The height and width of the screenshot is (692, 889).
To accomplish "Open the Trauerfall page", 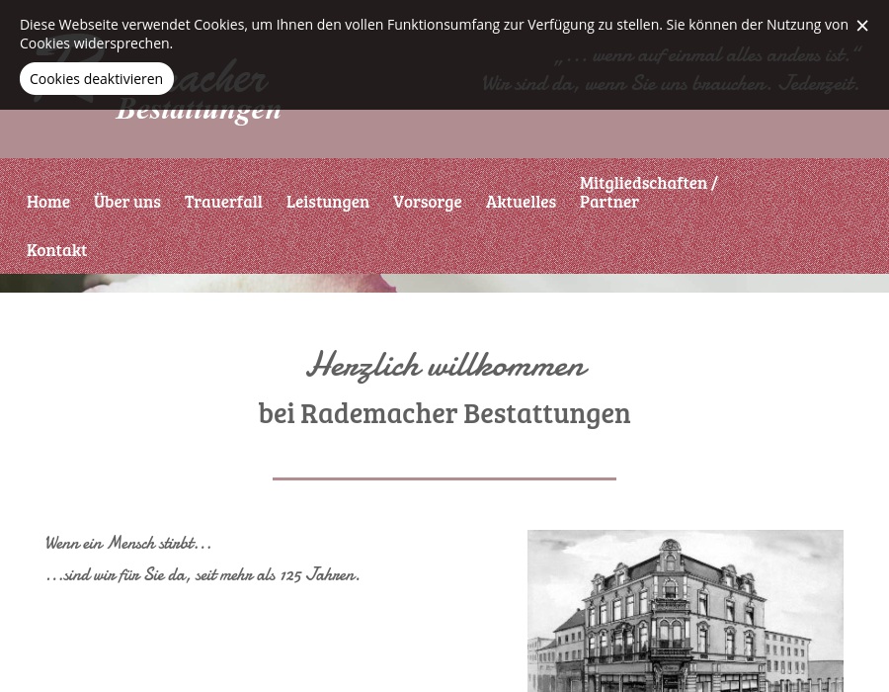I will 223,201.
